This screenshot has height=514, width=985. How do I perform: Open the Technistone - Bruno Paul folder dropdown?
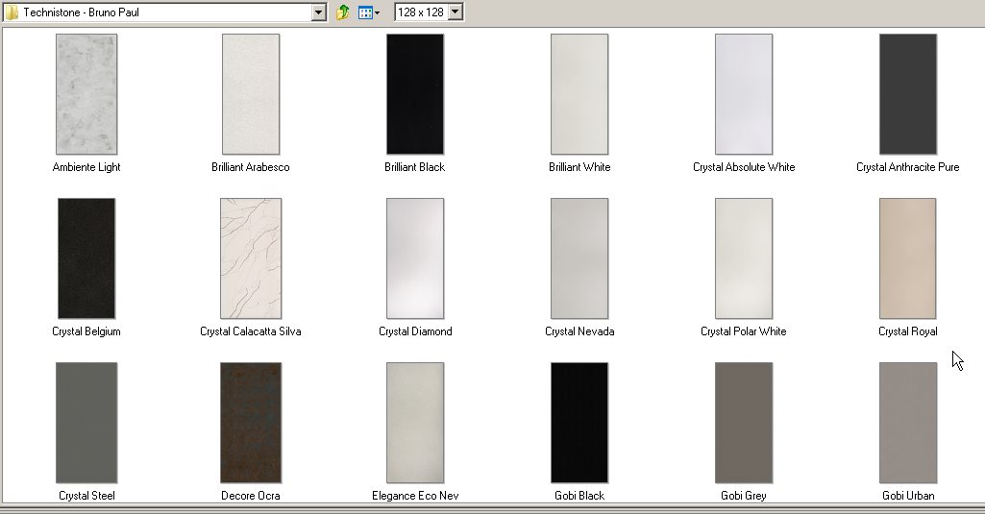tap(318, 12)
